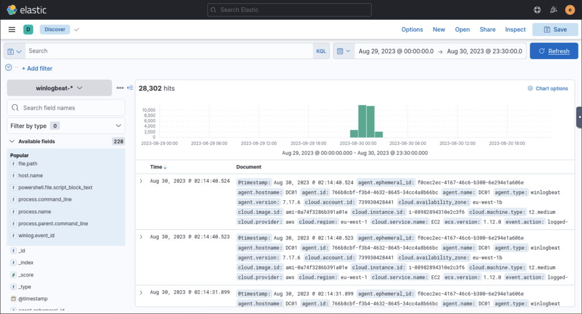Click the Chart options gear

point(530,88)
